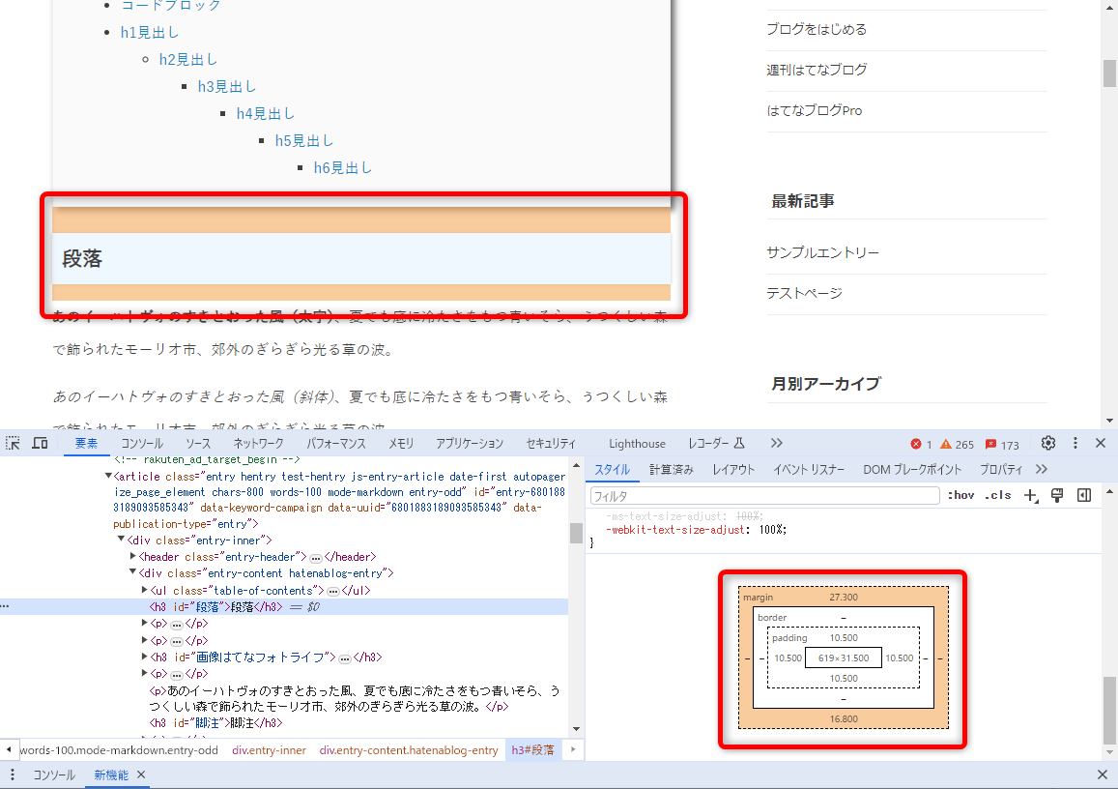Click the h4見出し contents link

265,113
